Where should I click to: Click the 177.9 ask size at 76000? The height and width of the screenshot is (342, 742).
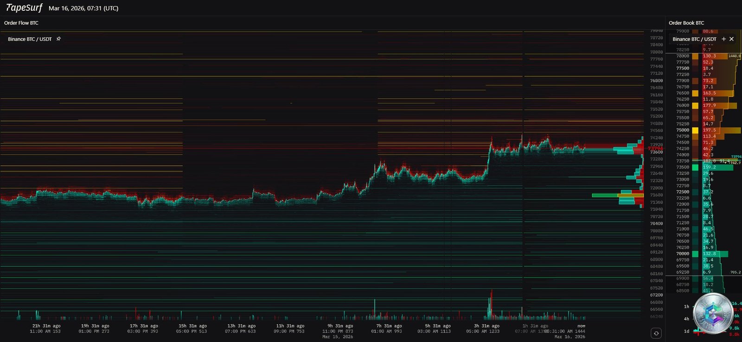click(709, 105)
